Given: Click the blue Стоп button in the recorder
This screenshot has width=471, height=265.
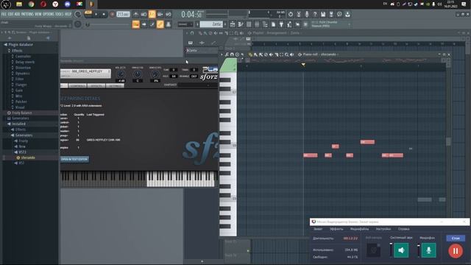Looking at the screenshot, I should (456, 238).
